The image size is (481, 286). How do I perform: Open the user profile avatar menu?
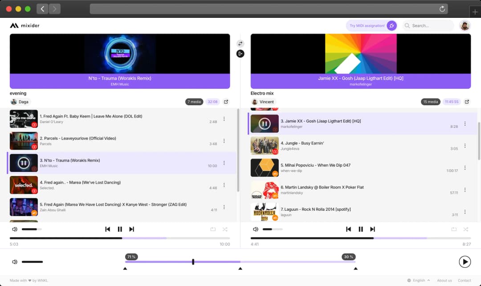click(x=465, y=25)
